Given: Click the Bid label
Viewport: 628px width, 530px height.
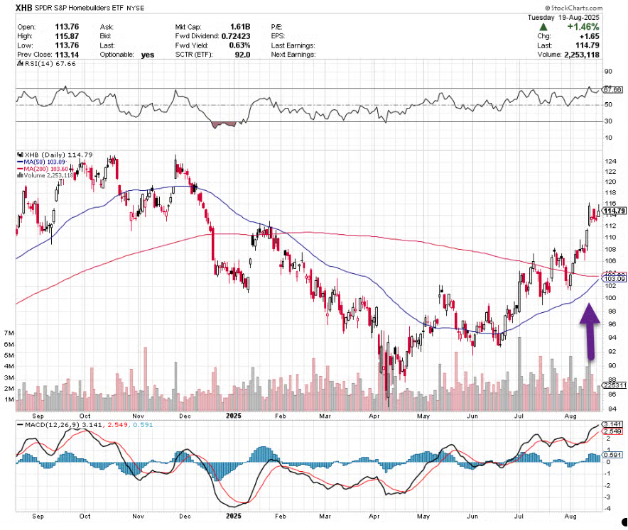Looking at the screenshot, I should coord(106,36).
